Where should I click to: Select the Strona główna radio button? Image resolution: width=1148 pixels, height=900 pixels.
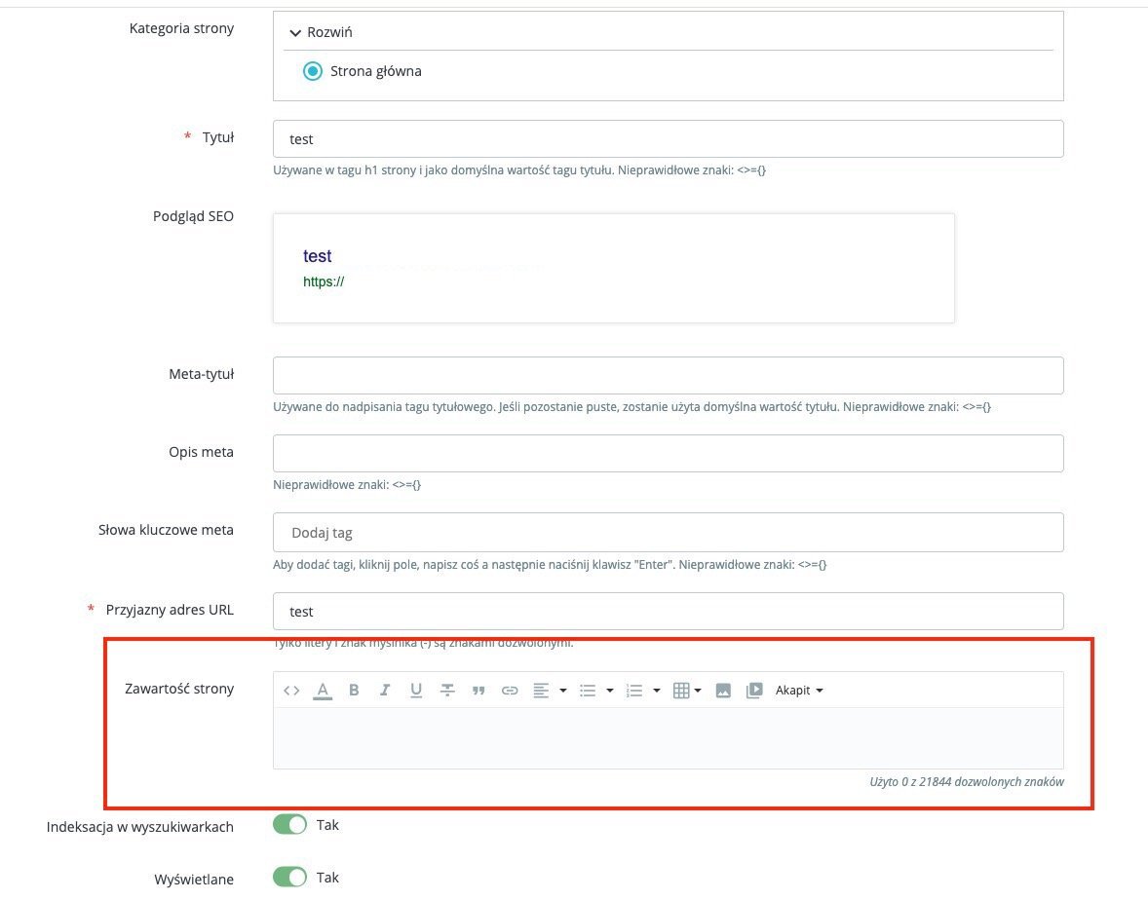pyautogui.click(x=312, y=71)
